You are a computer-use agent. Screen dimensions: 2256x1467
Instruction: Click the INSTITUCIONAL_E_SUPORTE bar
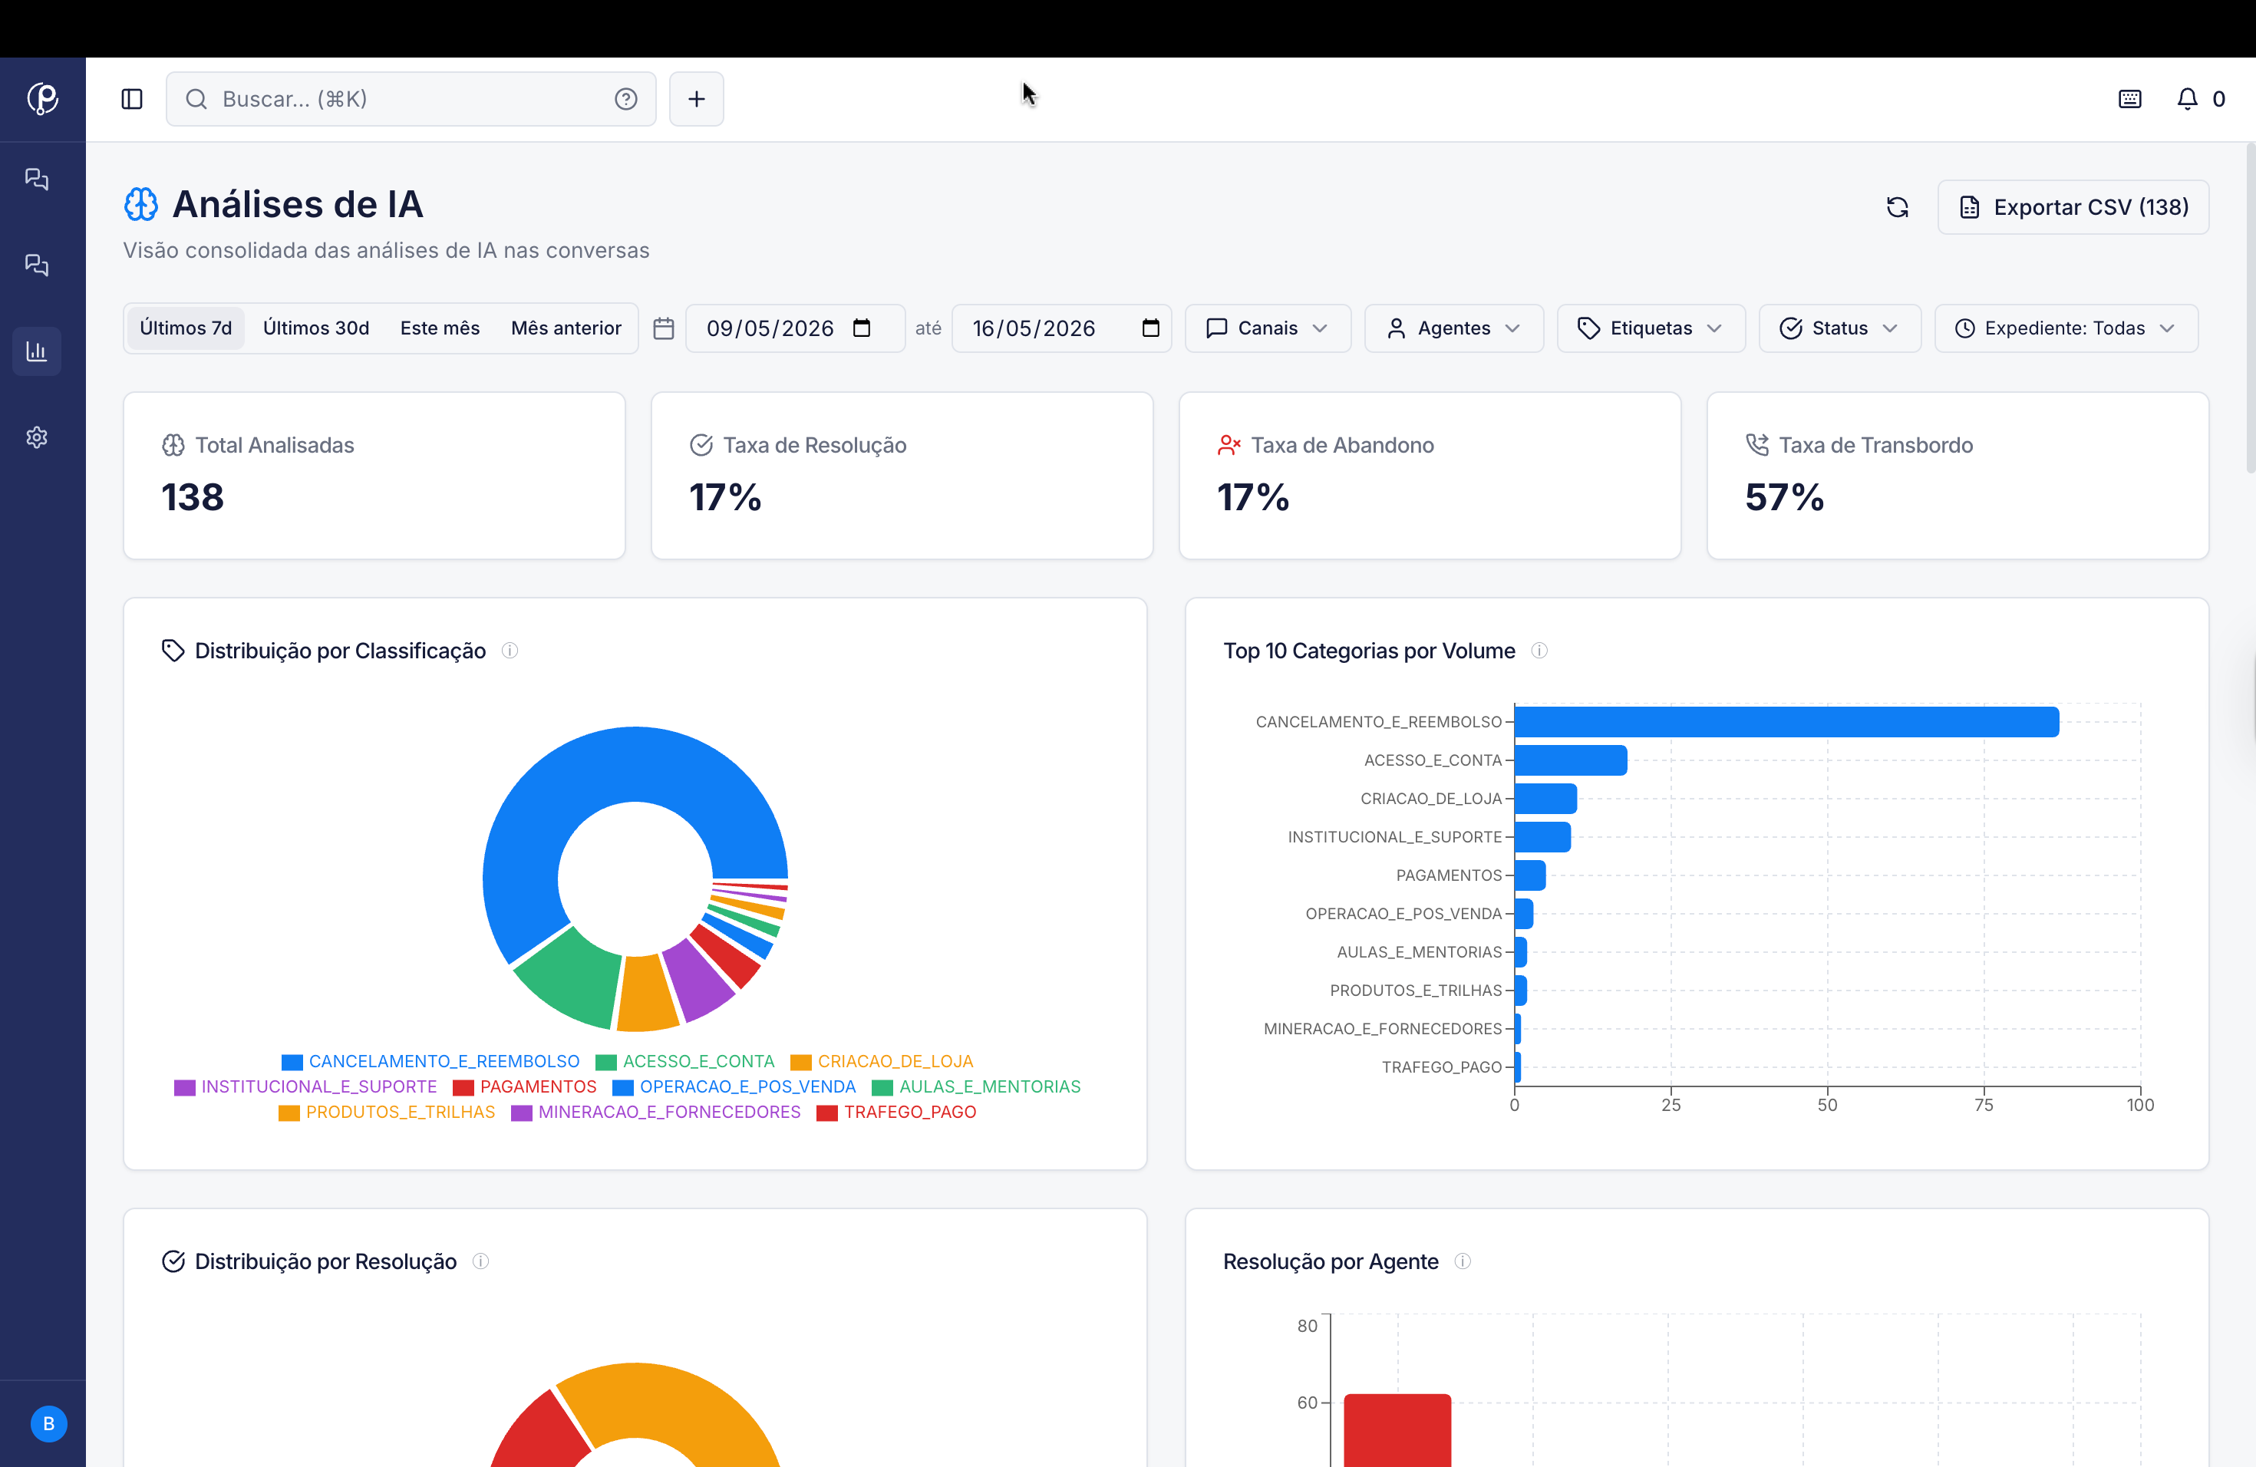pos(1542,837)
